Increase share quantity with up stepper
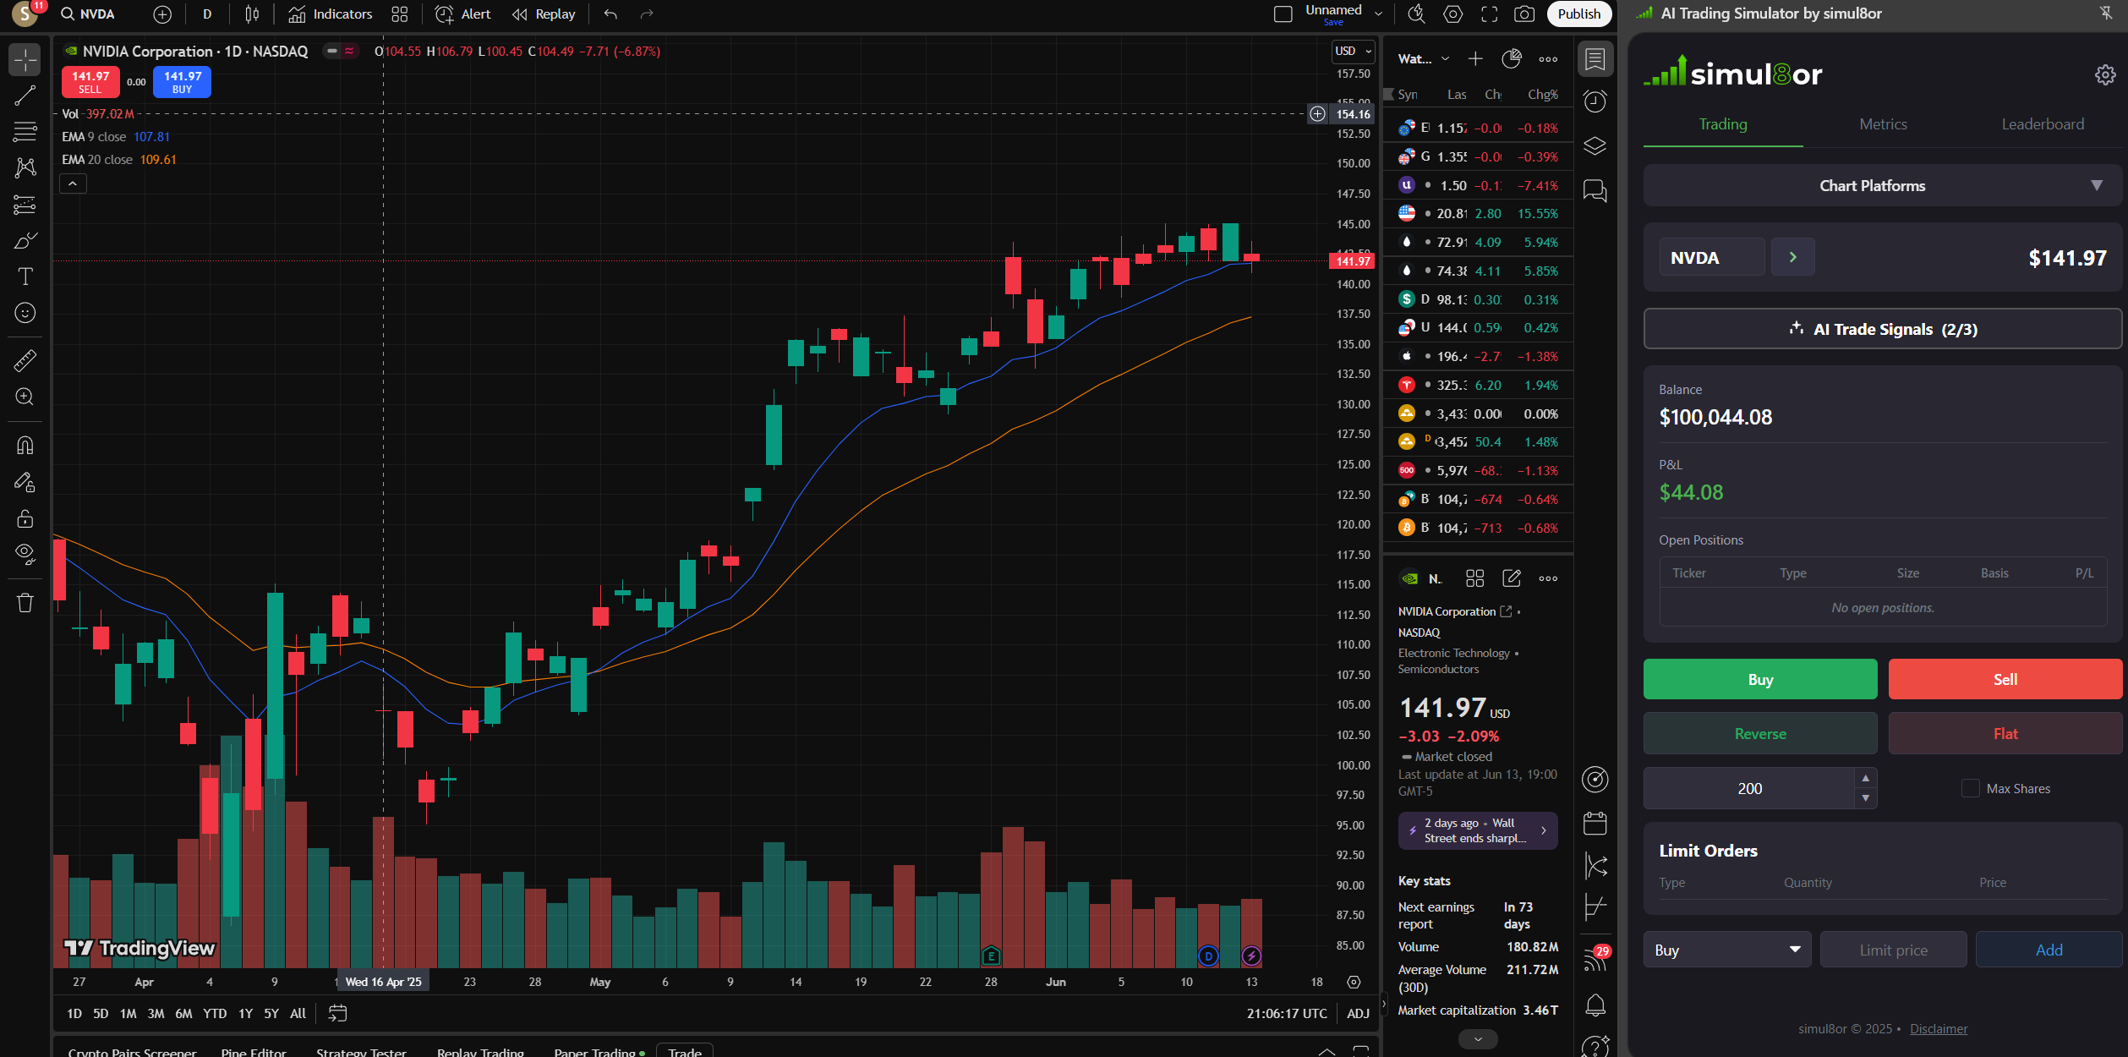This screenshot has height=1057, width=2128. pyautogui.click(x=1865, y=778)
